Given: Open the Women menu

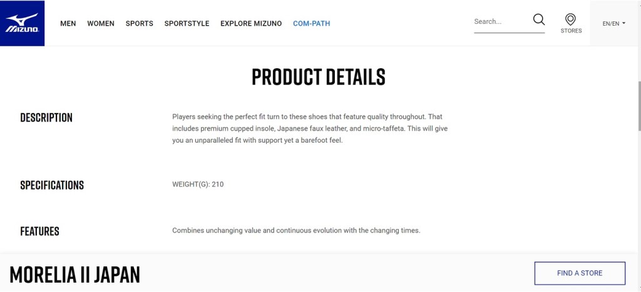Looking at the screenshot, I should point(101,24).
